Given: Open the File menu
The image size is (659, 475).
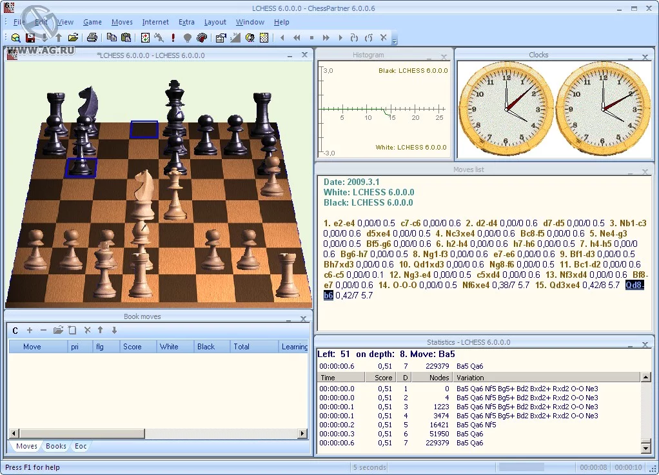Looking at the screenshot, I should click(x=19, y=23).
